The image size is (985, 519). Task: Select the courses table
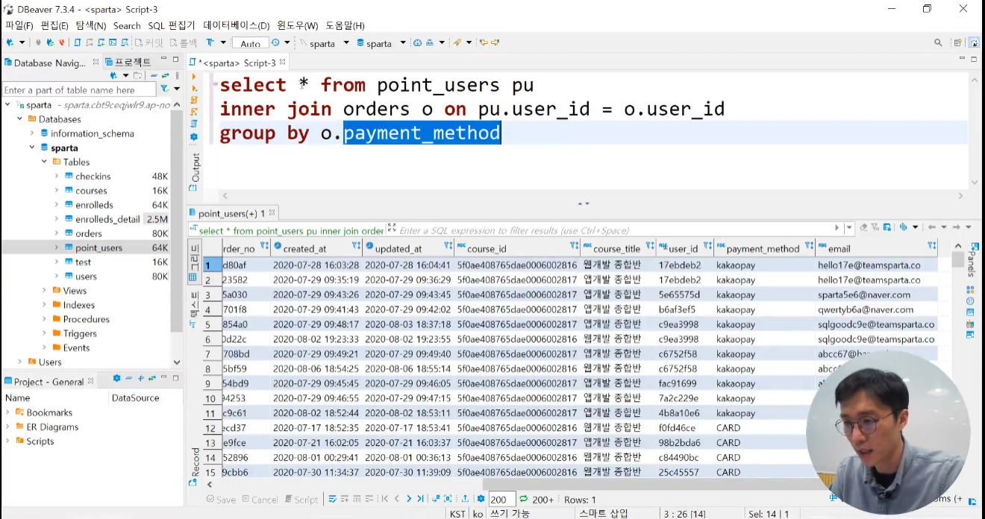[91, 191]
